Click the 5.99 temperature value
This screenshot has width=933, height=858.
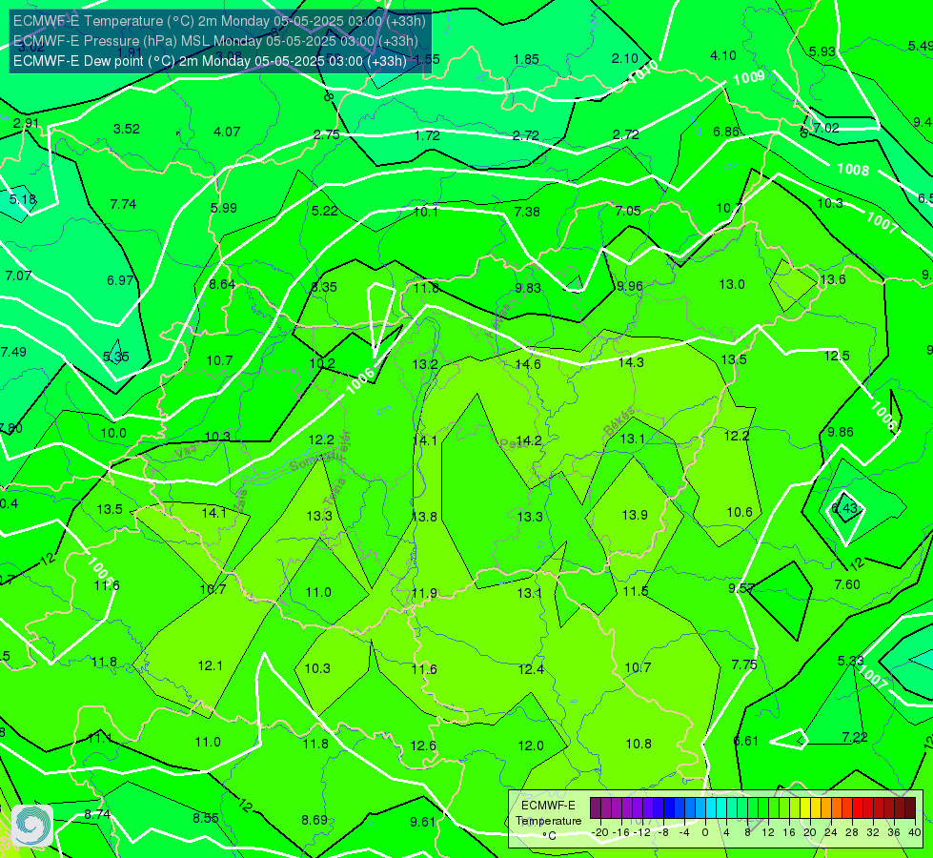224,209
